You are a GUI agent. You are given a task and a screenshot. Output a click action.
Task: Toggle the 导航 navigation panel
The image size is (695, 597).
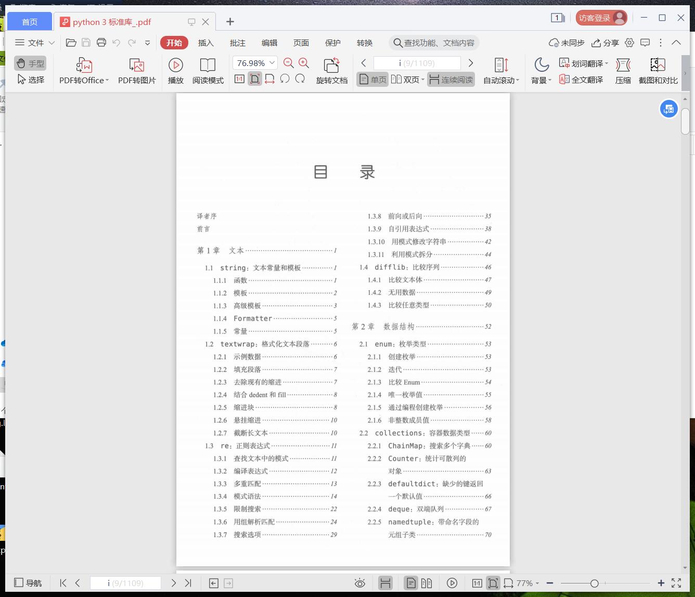point(28,583)
